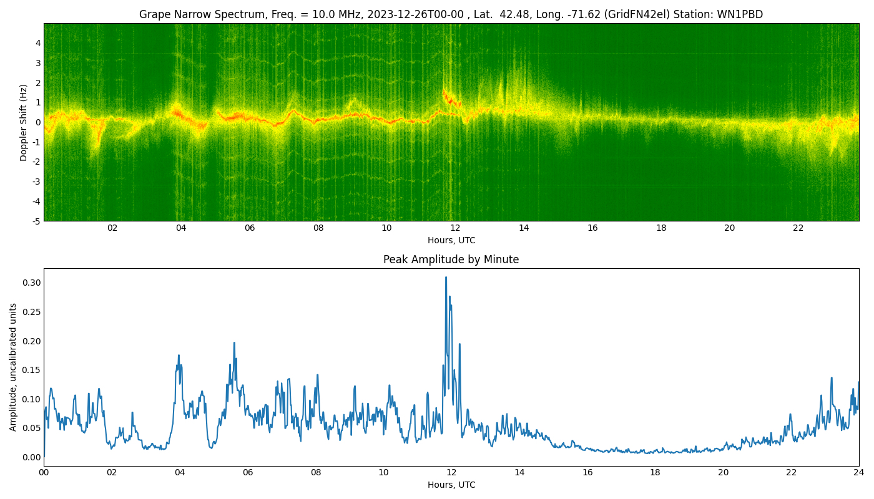Click the 0.30 tick on amplitude axis
Image resolution: width=874 pixels, height=499 pixels.
click(x=31, y=283)
